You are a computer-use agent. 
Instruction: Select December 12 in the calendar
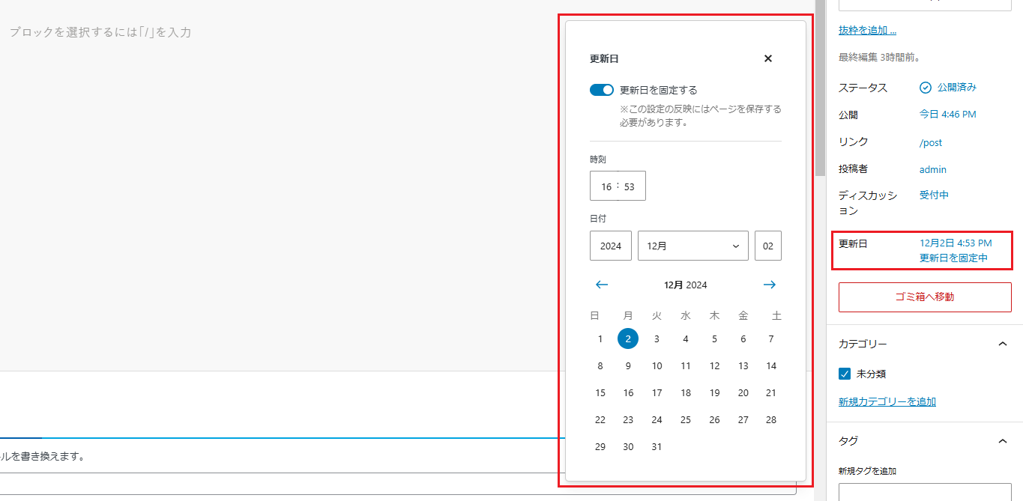(714, 366)
